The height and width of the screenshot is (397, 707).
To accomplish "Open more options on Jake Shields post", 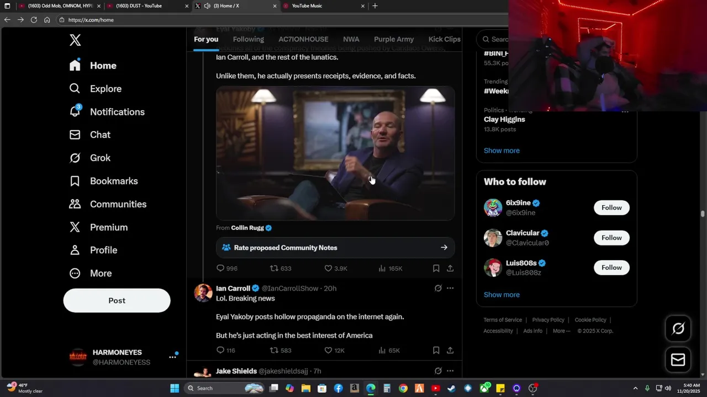I will tap(450, 371).
